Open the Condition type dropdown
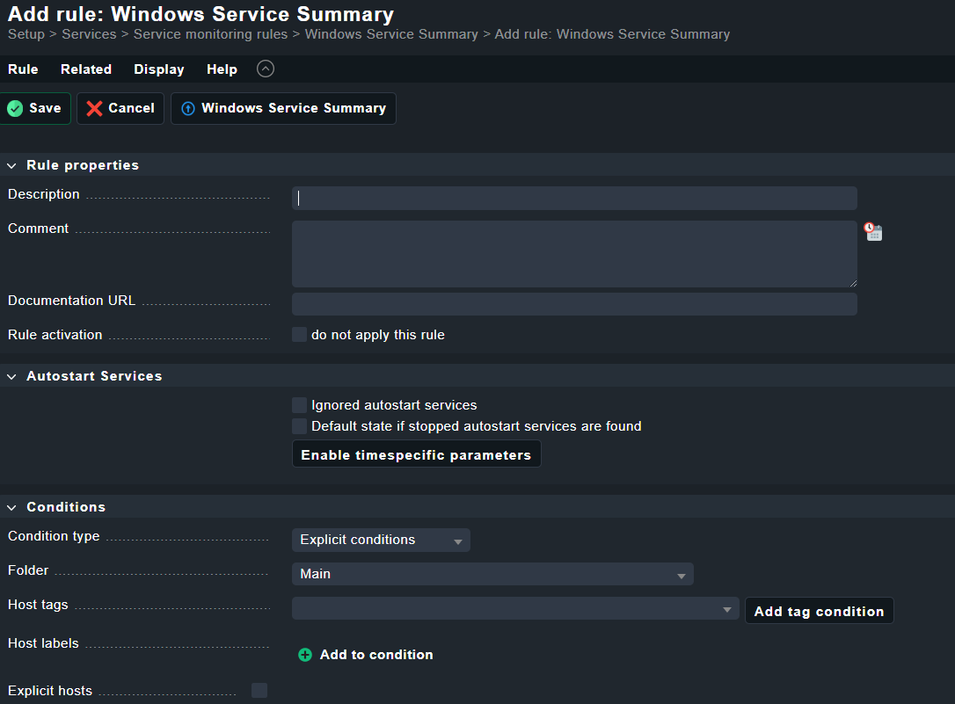 coord(381,540)
